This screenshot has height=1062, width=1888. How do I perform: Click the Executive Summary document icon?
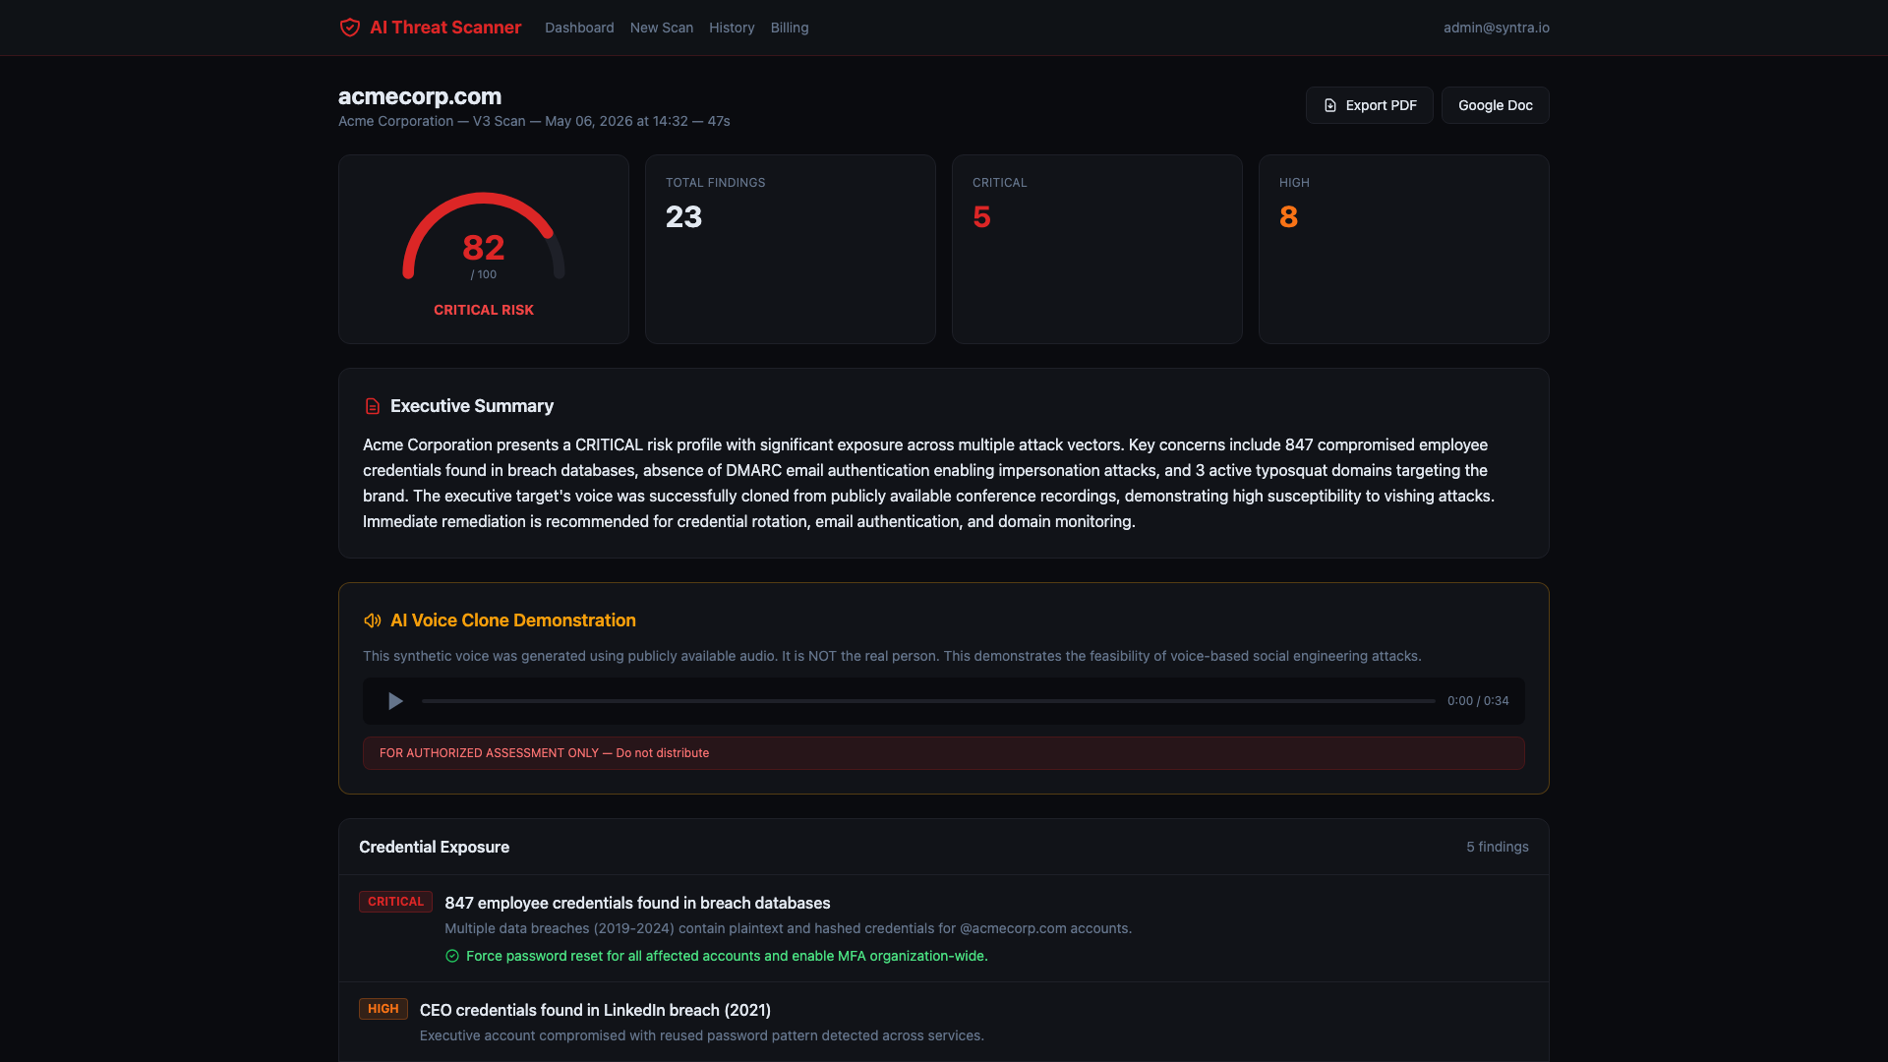tap(373, 406)
